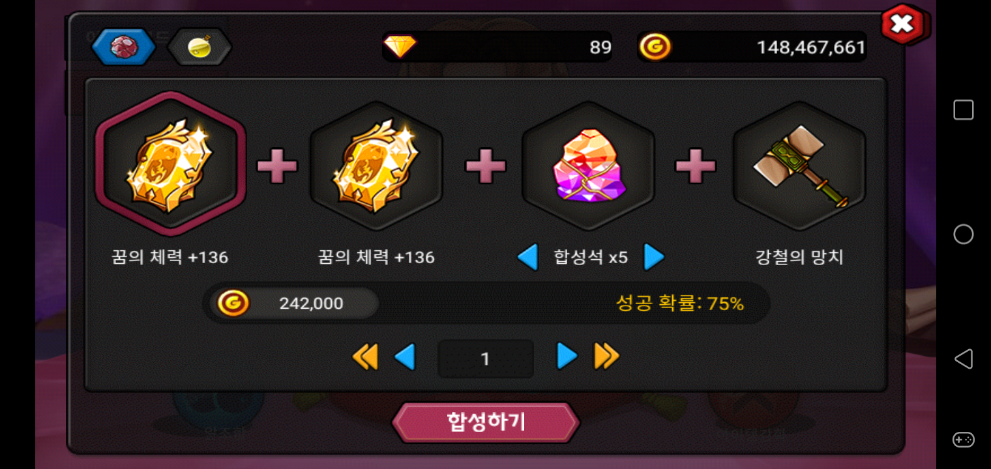
Task: Decrease 합성석 count with left arrow
Action: [527, 257]
